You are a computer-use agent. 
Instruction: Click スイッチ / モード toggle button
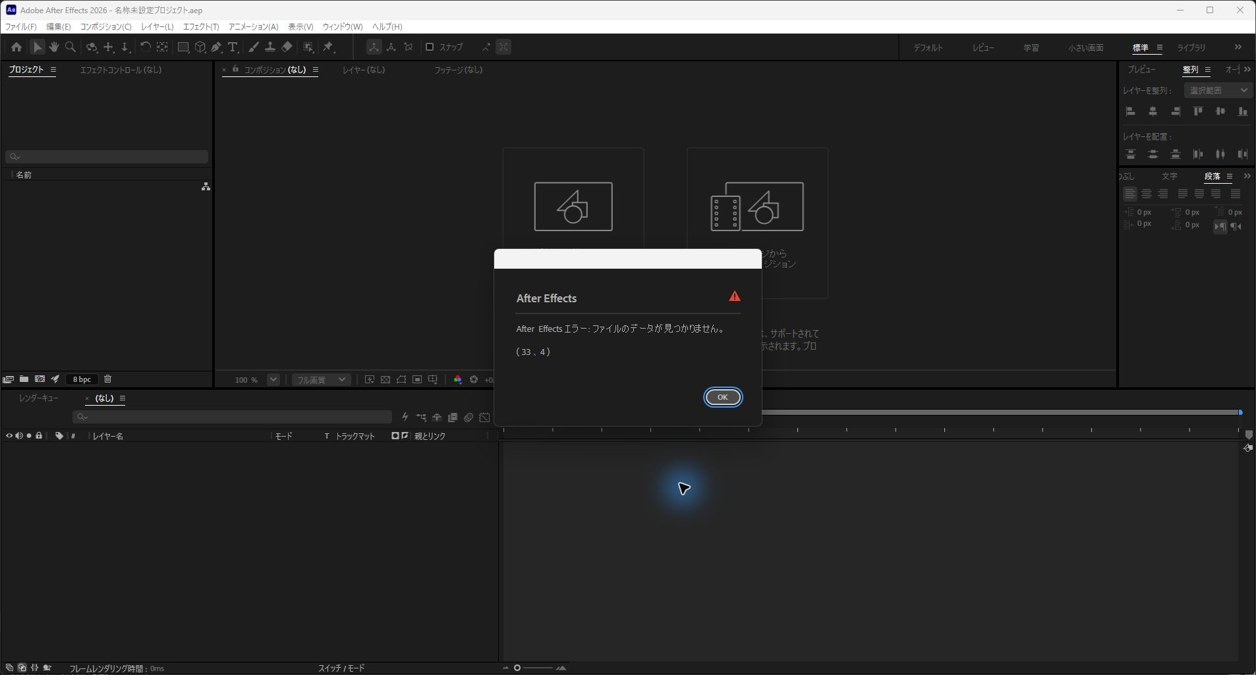click(341, 668)
